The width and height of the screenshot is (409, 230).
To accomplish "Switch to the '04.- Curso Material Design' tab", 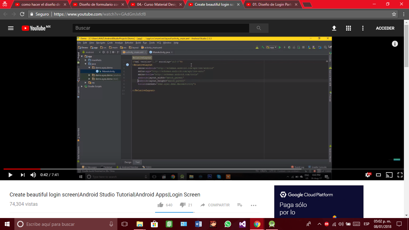I will click(156, 4).
